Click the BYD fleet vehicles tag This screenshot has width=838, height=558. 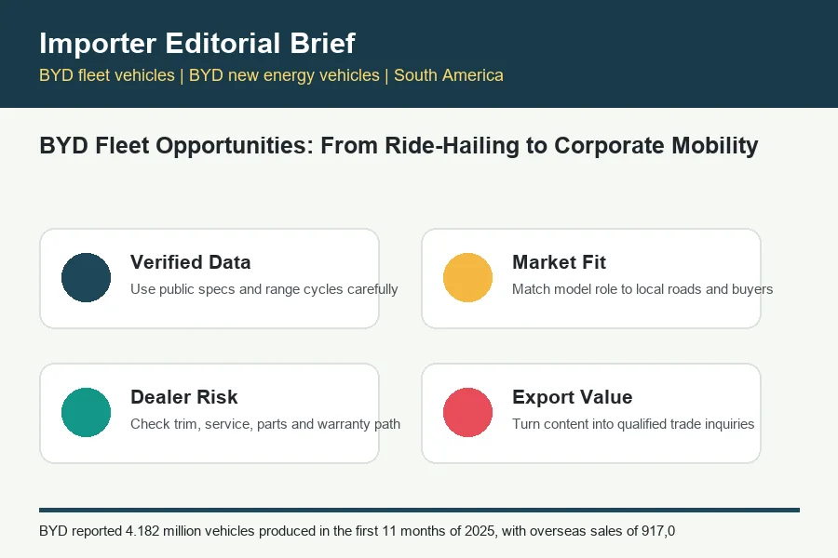[x=107, y=75]
